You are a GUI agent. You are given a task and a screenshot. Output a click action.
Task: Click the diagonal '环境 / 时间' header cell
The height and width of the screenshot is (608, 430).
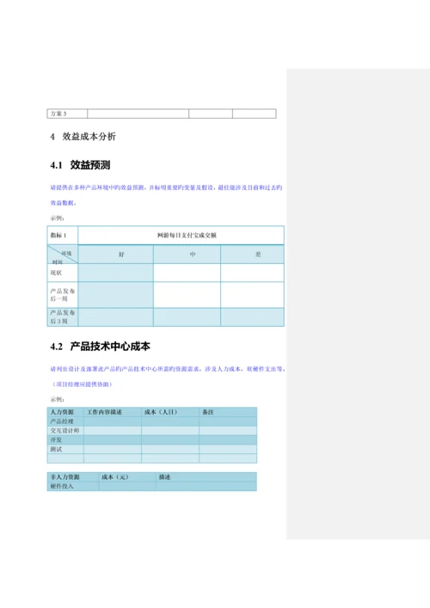(63, 255)
